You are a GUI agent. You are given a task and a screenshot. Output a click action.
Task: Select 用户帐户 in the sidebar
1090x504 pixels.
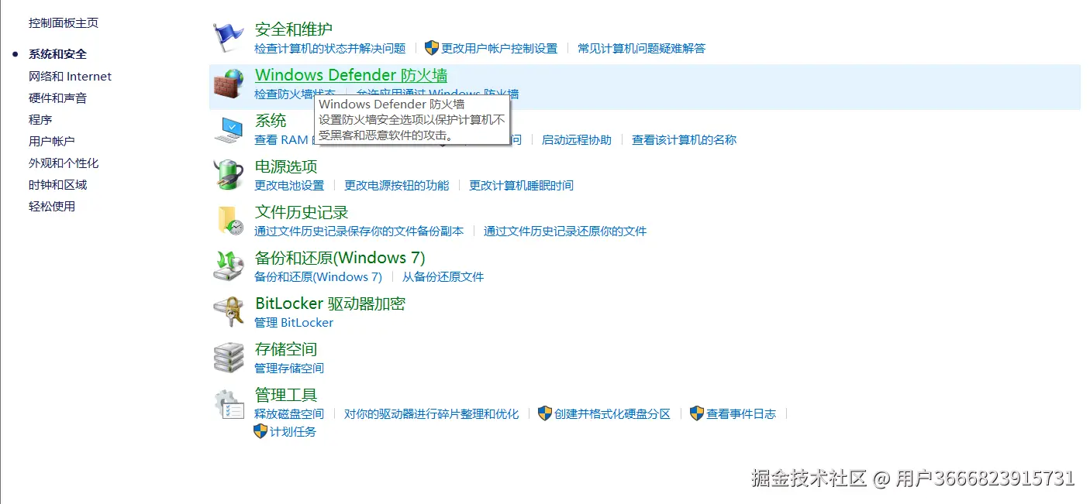coord(52,141)
